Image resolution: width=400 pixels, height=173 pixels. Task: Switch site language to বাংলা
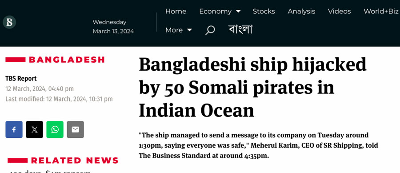coord(240,30)
